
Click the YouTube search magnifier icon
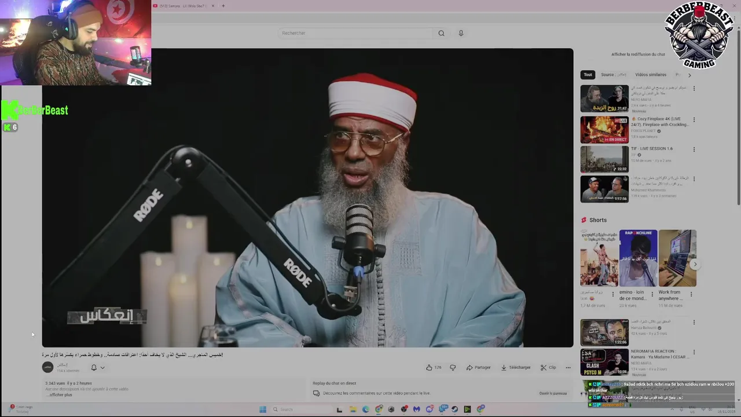(x=441, y=33)
